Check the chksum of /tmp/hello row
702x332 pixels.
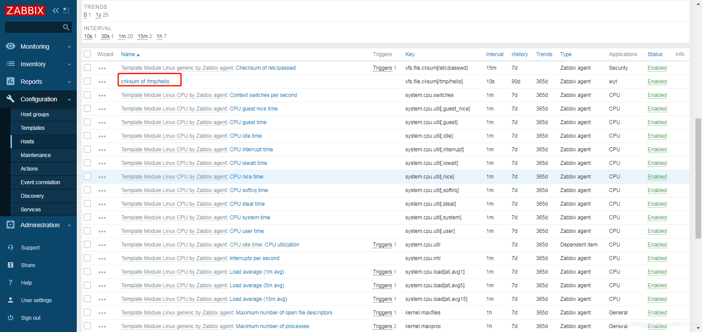pos(87,81)
